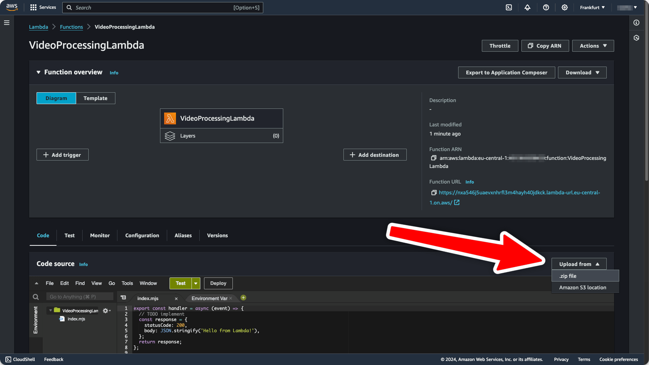This screenshot has width=649, height=365.
Task: Open the Download dropdown
Action: [582, 73]
